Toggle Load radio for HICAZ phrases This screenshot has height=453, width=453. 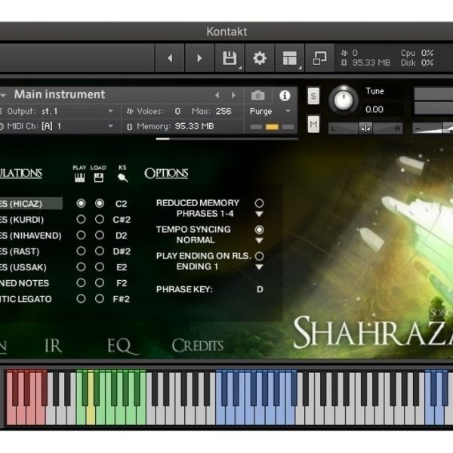100,203
